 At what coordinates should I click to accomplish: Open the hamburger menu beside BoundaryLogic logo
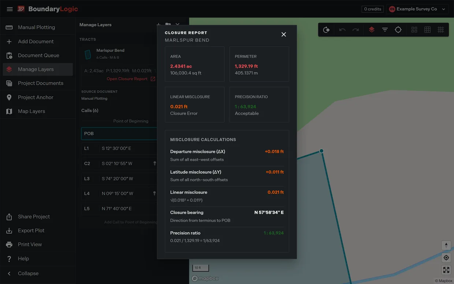coord(10,9)
